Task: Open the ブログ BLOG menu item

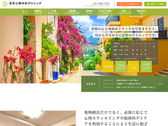Action: coord(141,12)
